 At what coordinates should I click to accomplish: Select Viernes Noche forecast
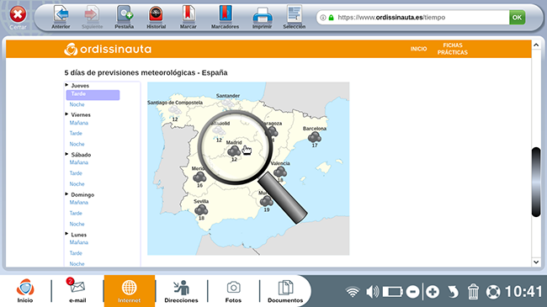tap(77, 144)
